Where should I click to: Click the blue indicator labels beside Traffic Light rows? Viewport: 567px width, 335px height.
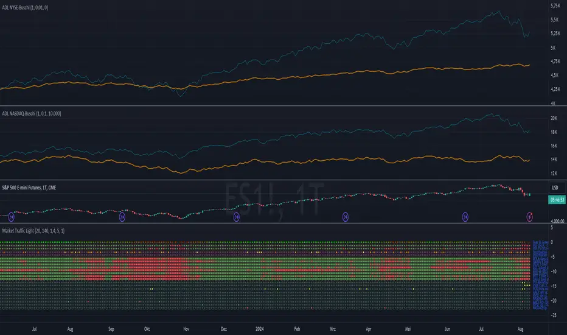click(x=540, y=275)
